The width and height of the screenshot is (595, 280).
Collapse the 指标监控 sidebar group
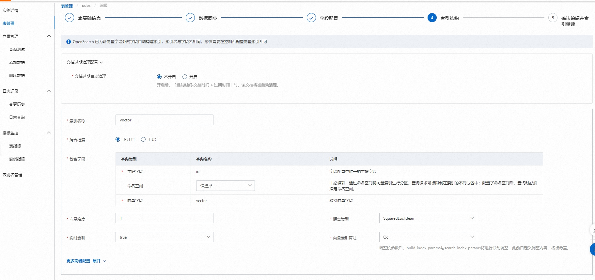tap(49, 132)
